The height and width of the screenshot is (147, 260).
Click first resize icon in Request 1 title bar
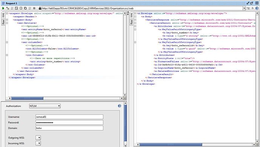coord(248,3)
